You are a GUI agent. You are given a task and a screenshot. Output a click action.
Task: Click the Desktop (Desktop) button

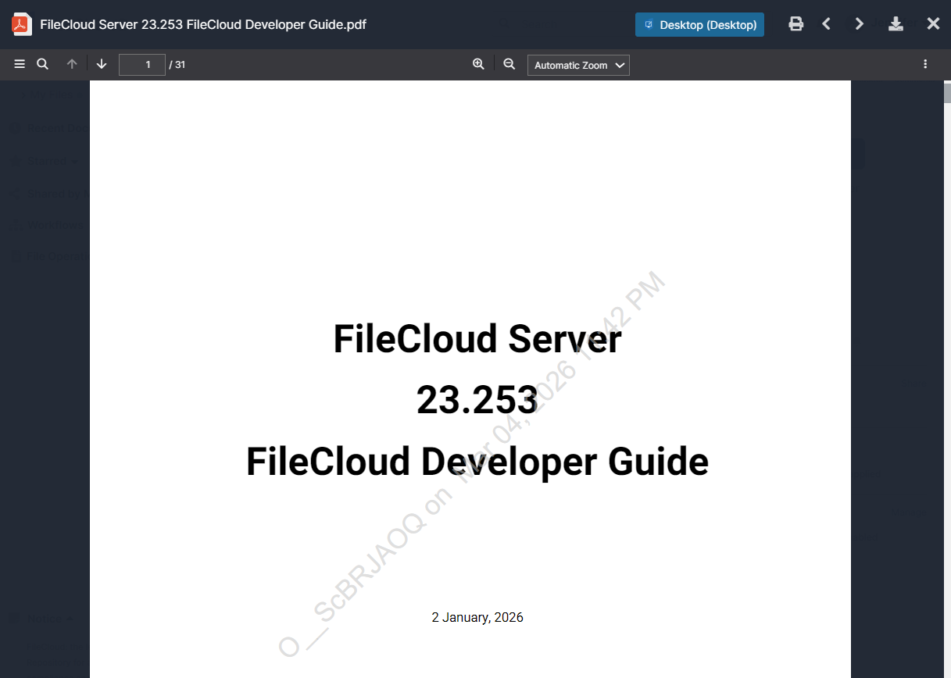pyautogui.click(x=699, y=24)
